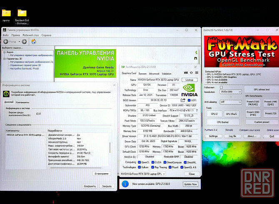
Task: Refresh GPU-Z data with refresh icon
Action: [x=191, y=72]
